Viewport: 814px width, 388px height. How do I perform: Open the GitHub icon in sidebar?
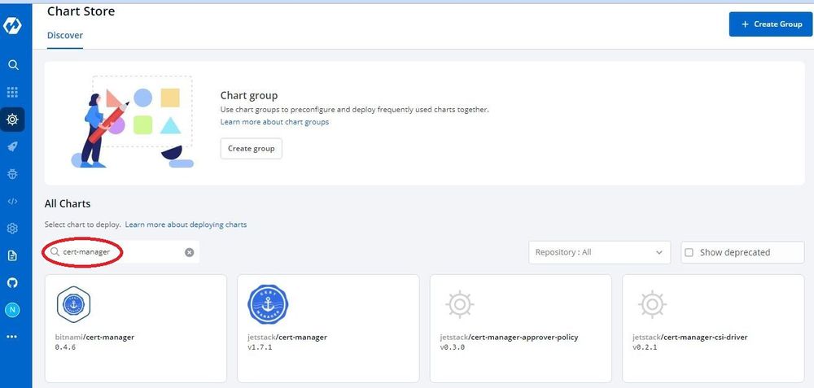click(x=12, y=283)
